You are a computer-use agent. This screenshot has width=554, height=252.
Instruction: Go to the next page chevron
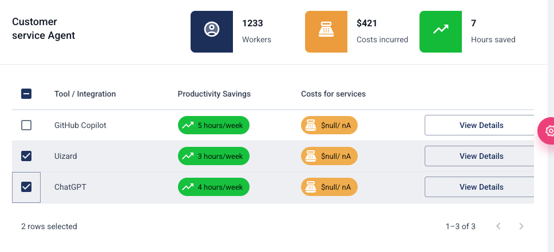[521, 226]
